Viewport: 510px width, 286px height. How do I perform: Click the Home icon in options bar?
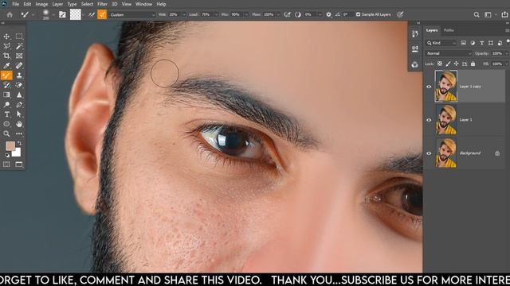[x=10, y=14]
